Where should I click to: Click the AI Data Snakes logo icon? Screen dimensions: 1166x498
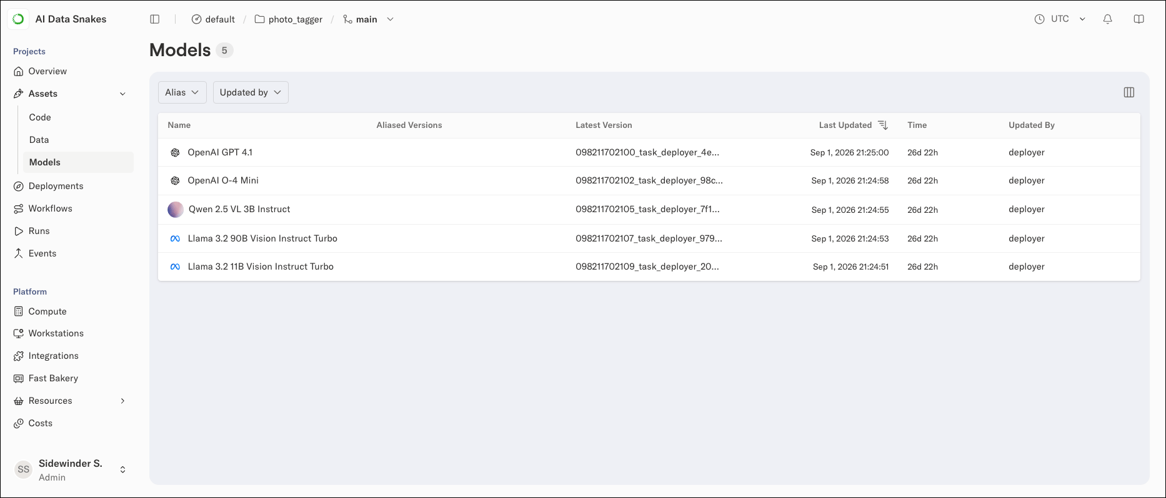coord(18,19)
